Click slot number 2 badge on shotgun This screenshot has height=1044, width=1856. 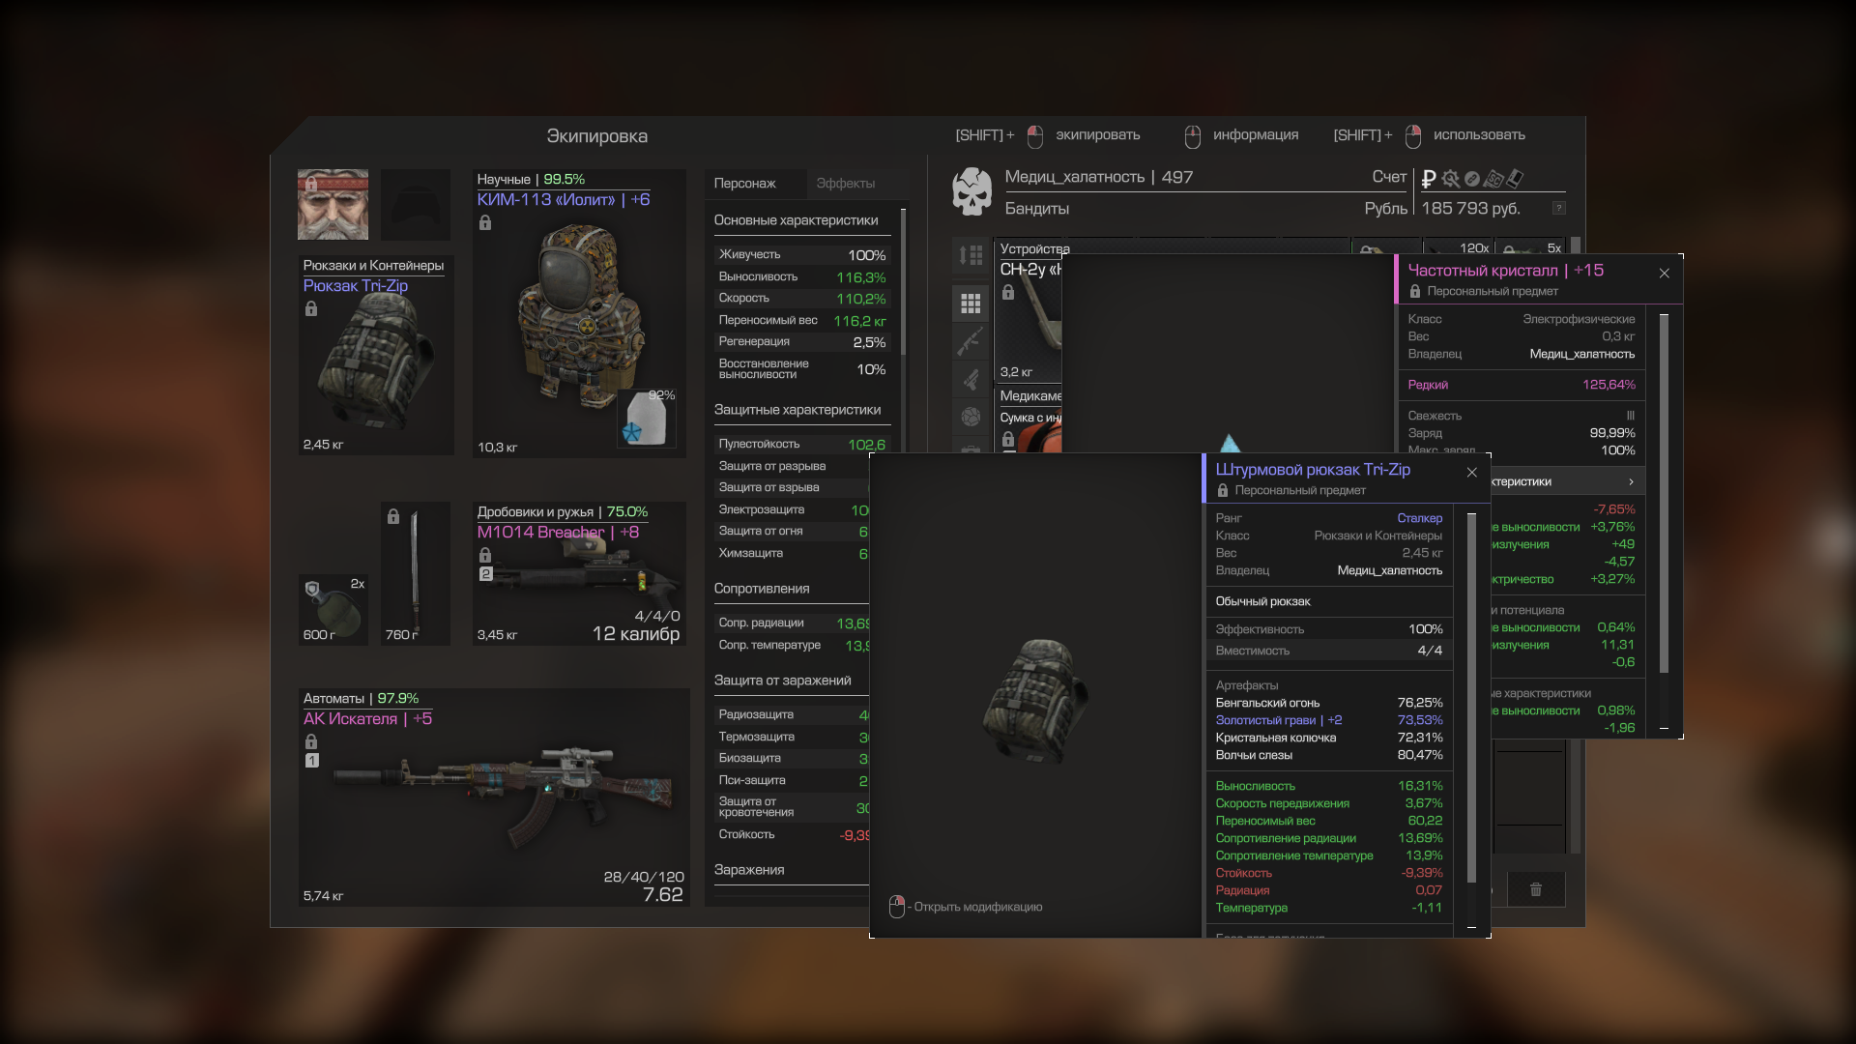(x=486, y=574)
